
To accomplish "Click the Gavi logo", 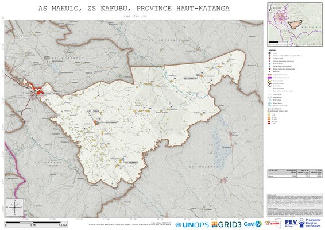I will (253, 224).
